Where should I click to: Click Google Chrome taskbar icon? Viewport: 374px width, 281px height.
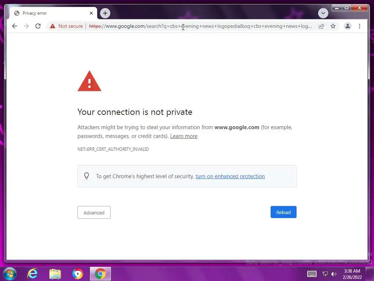[x=100, y=274]
